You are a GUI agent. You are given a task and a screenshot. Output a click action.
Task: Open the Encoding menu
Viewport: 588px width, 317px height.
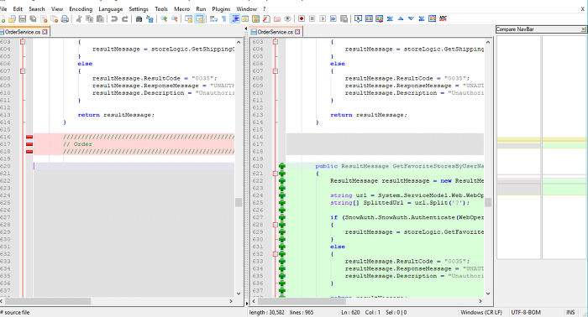(x=81, y=8)
